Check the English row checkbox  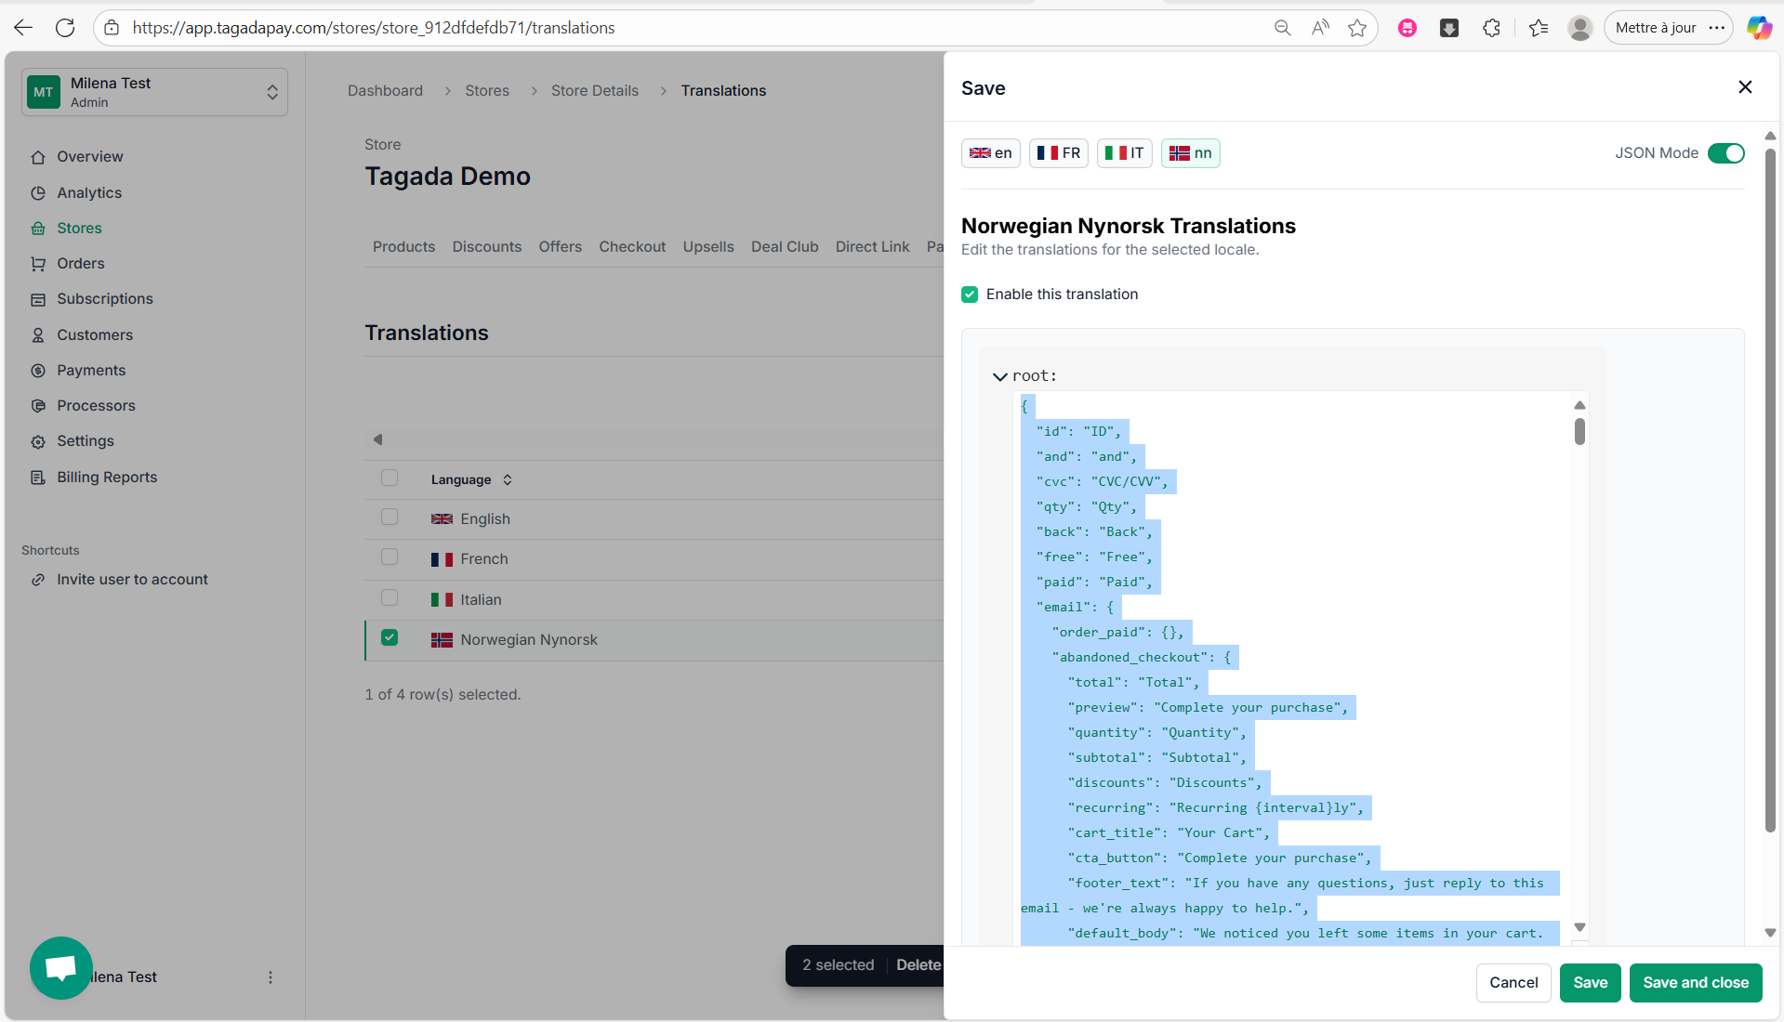pyautogui.click(x=390, y=518)
